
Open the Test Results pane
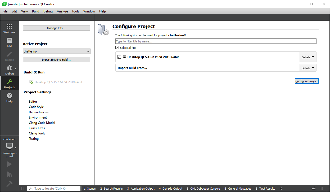click(x=265, y=189)
